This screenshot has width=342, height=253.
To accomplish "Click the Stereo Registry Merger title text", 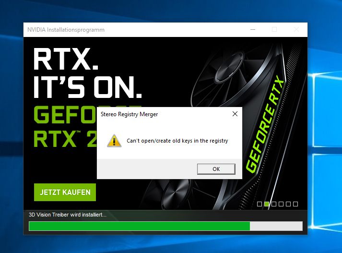I will coord(129,114).
